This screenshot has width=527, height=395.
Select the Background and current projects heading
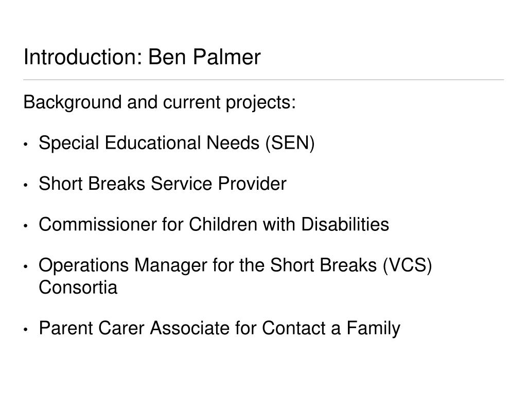point(160,102)
